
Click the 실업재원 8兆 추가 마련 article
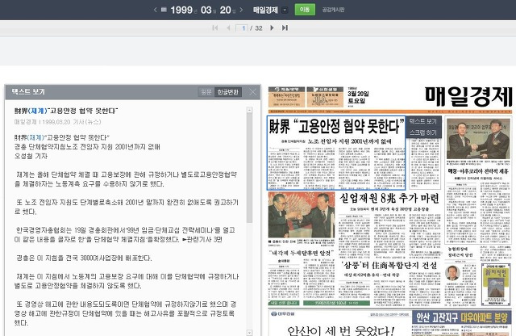[389, 198]
